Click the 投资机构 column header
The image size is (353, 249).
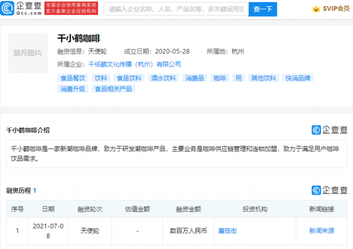click(x=255, y=209)
